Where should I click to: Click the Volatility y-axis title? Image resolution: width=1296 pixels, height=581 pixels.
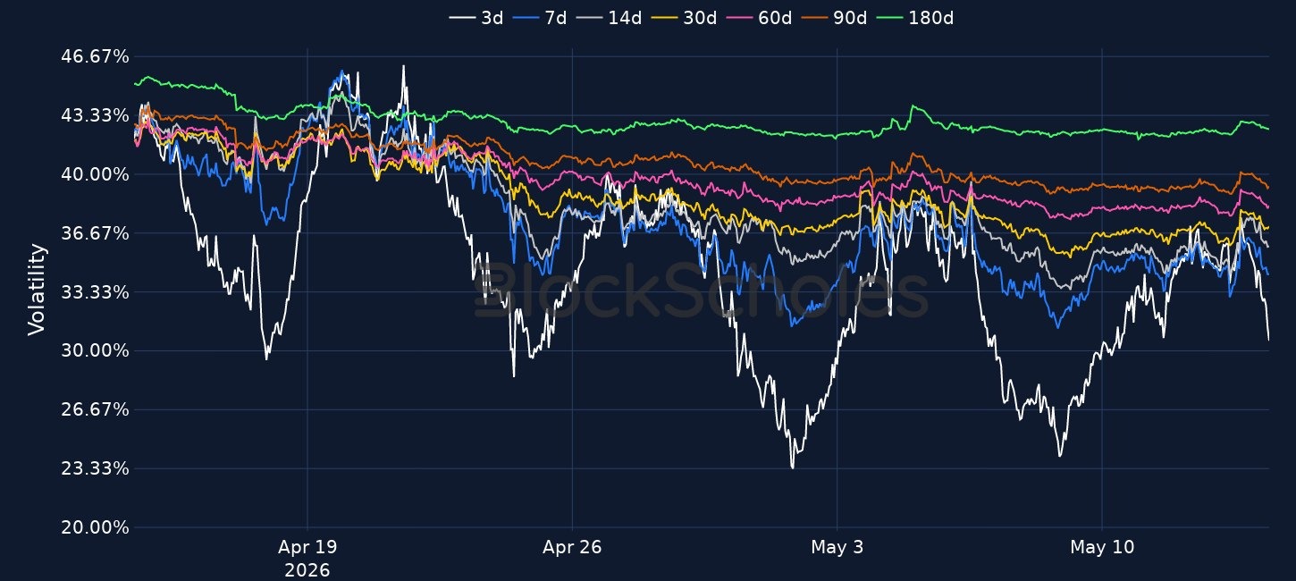(x=36, y=290)
